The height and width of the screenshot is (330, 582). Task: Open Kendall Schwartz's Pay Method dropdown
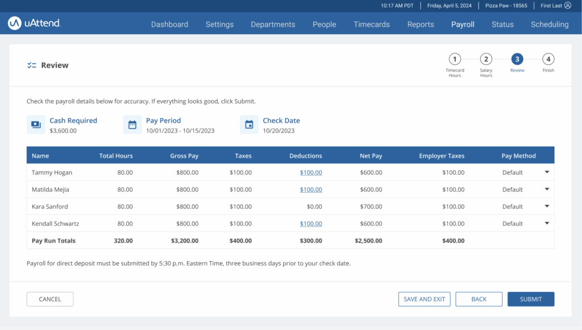pyautogui.click(x=547, y=224)
